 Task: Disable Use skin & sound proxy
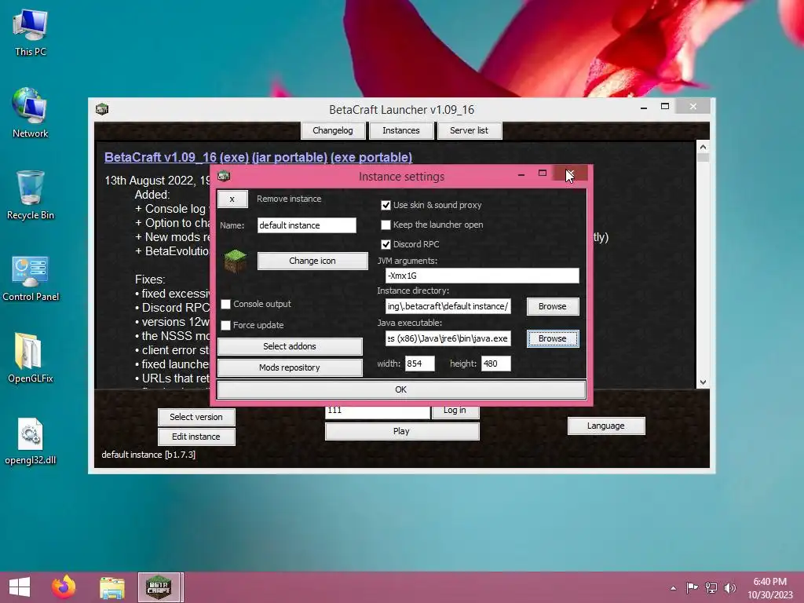tap(386, 205)
